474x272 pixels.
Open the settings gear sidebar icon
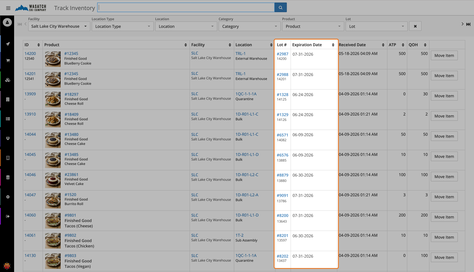pos(8,197)
